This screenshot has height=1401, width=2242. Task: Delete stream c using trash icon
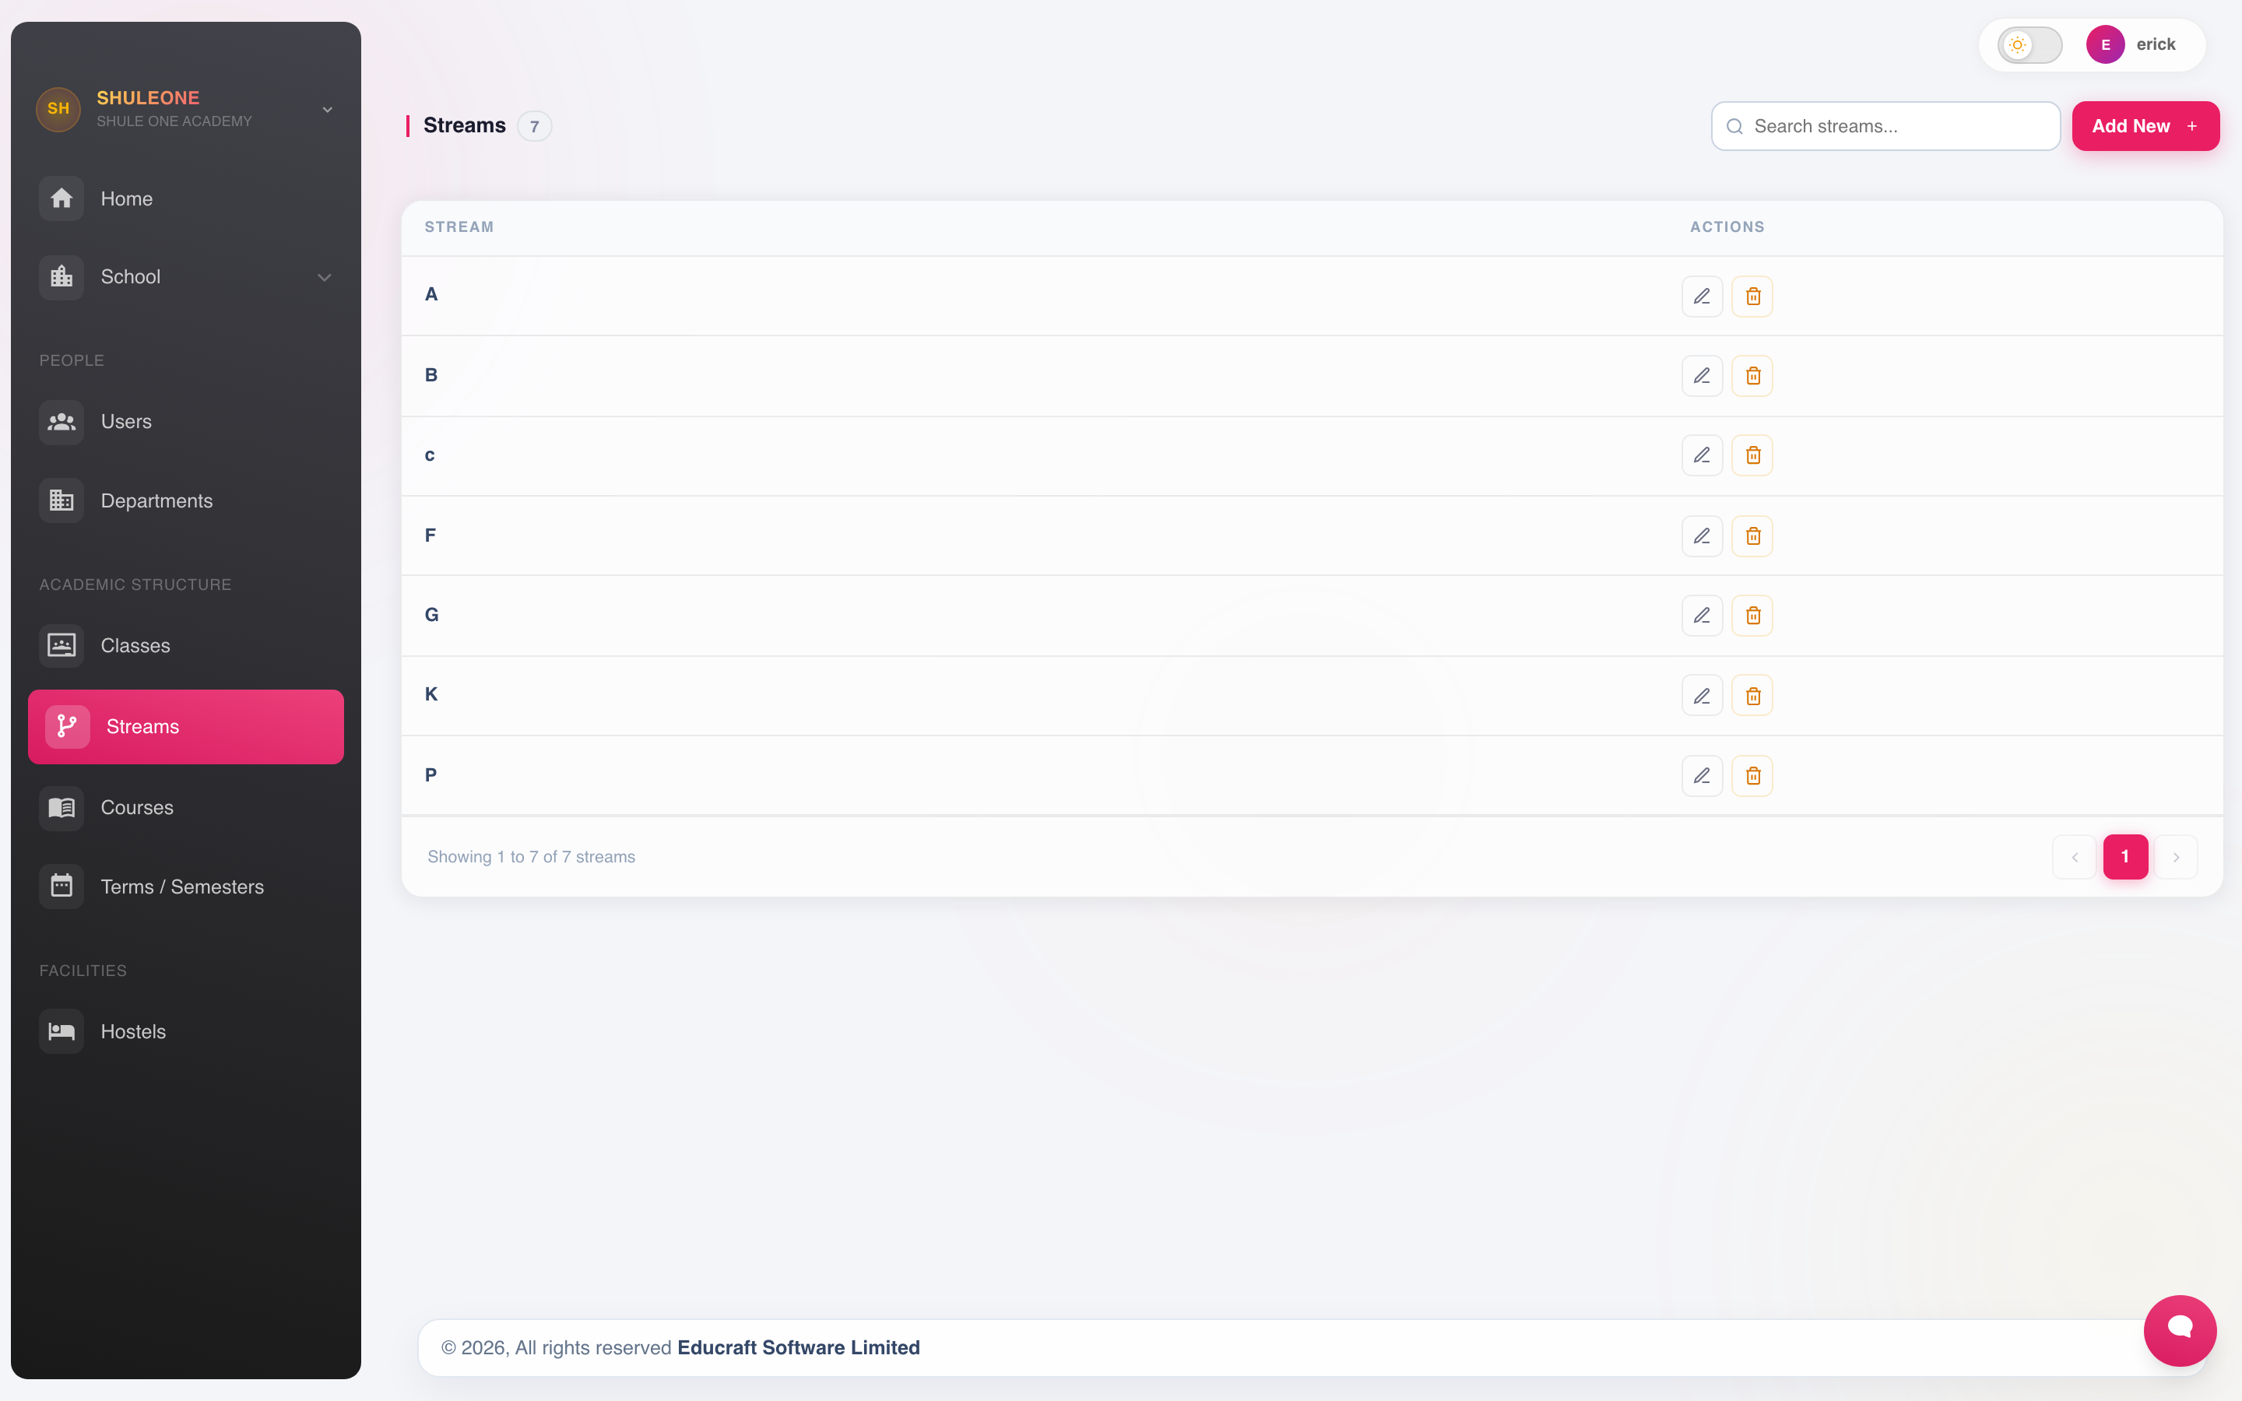click(1753, 456)
